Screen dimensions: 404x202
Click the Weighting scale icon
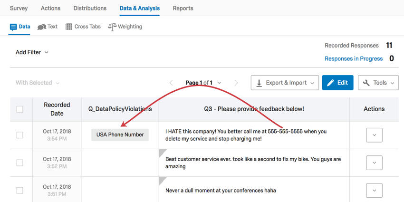(112, 27)
